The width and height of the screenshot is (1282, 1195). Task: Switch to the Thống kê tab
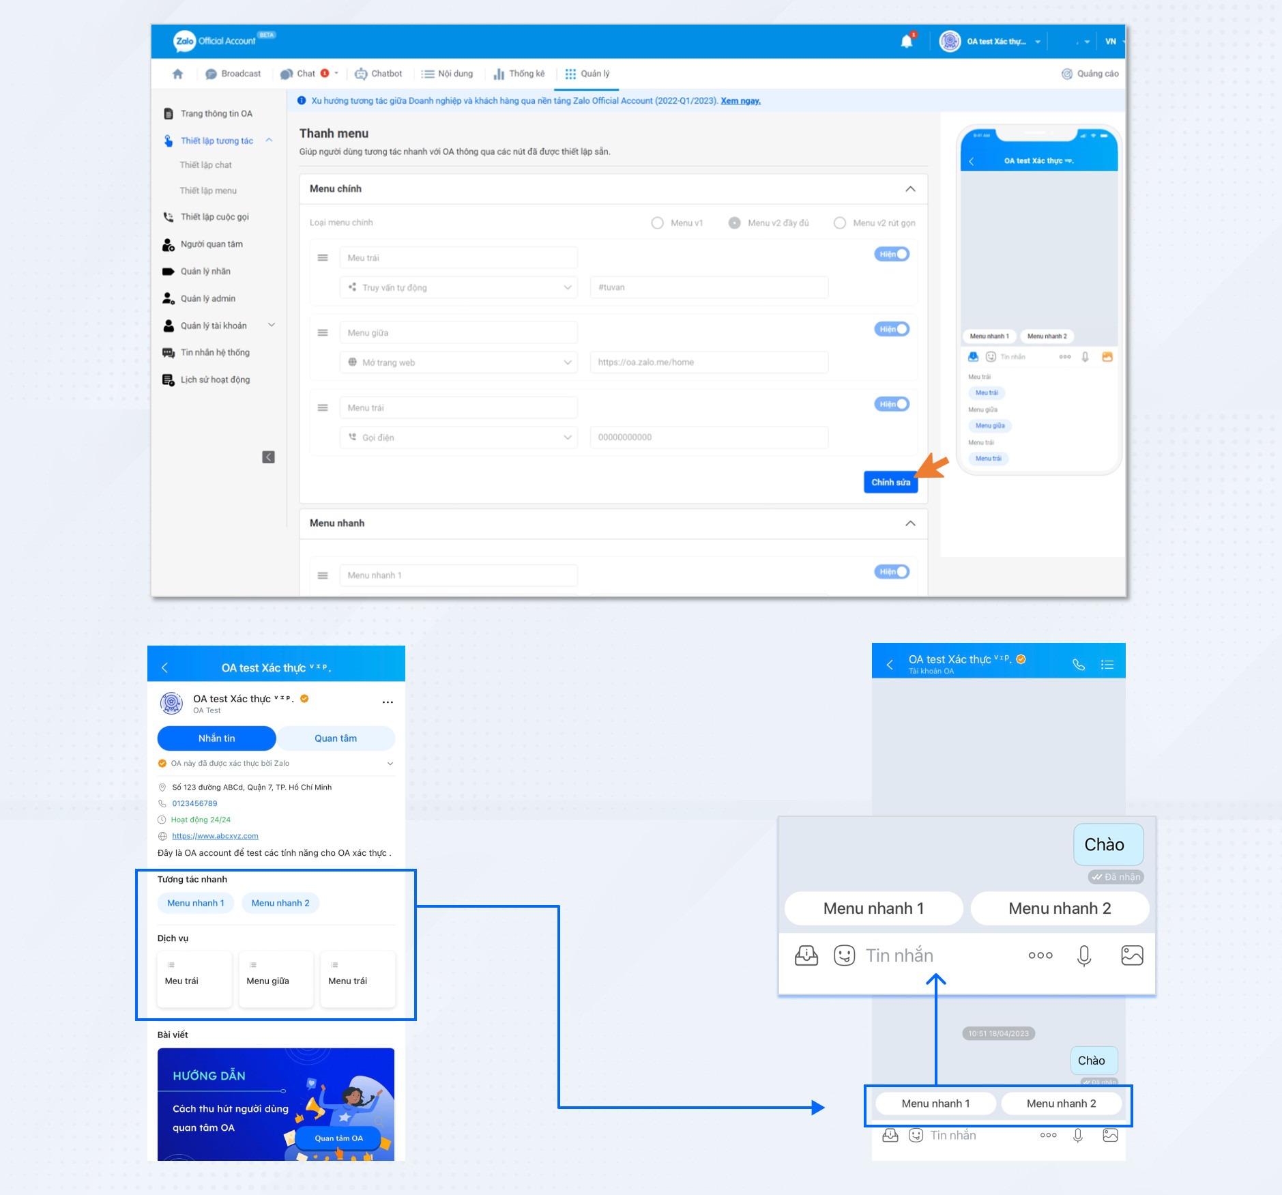point(519,74)
